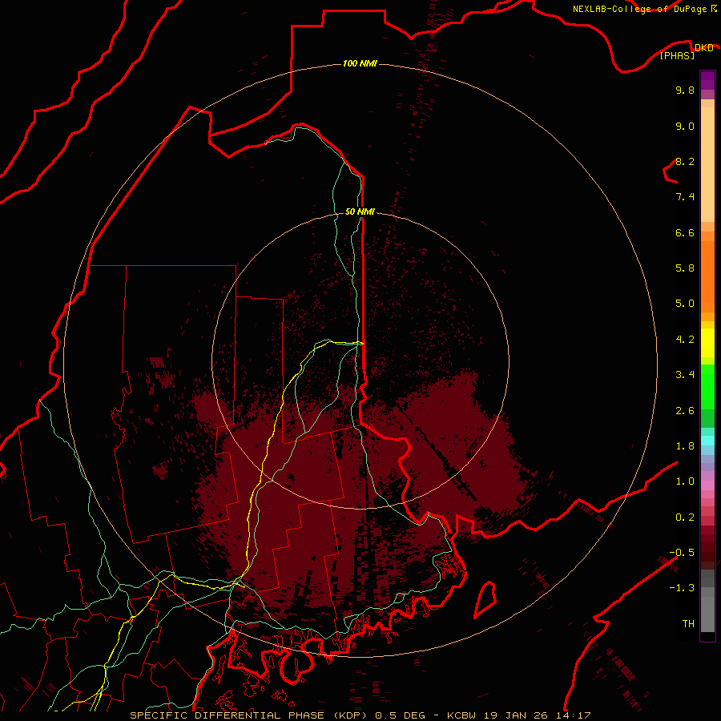The height and width of the screenshot is (721, 721).
Task: Pick the bright green band in the colorbar
Action: tap(707, 387)
